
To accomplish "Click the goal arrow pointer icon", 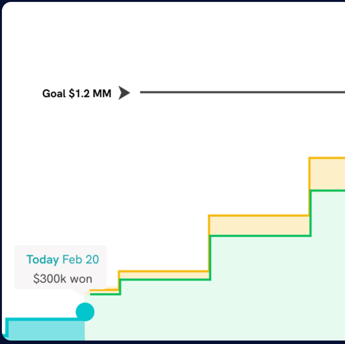I will [x=124, y=93].
